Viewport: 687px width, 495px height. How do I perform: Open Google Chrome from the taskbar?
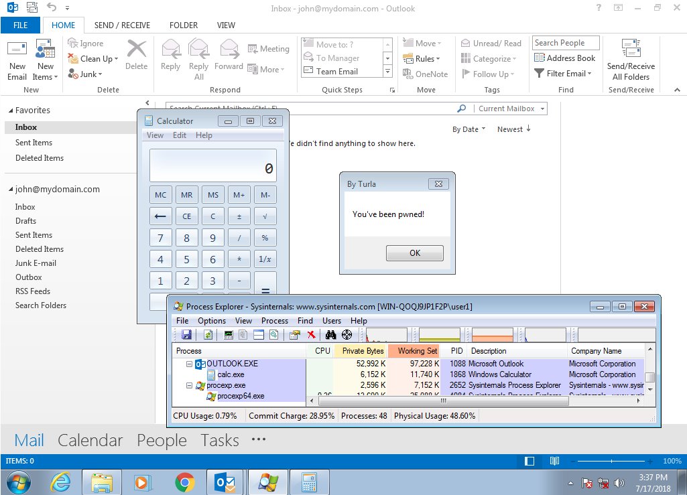pos(184,483)
